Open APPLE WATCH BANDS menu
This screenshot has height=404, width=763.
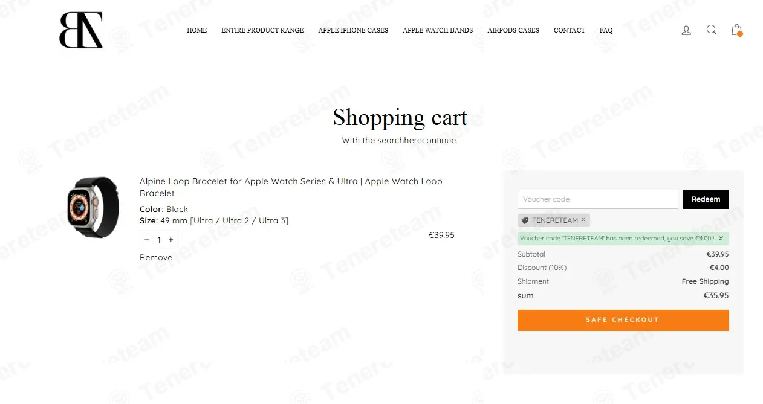pos(438,30)
